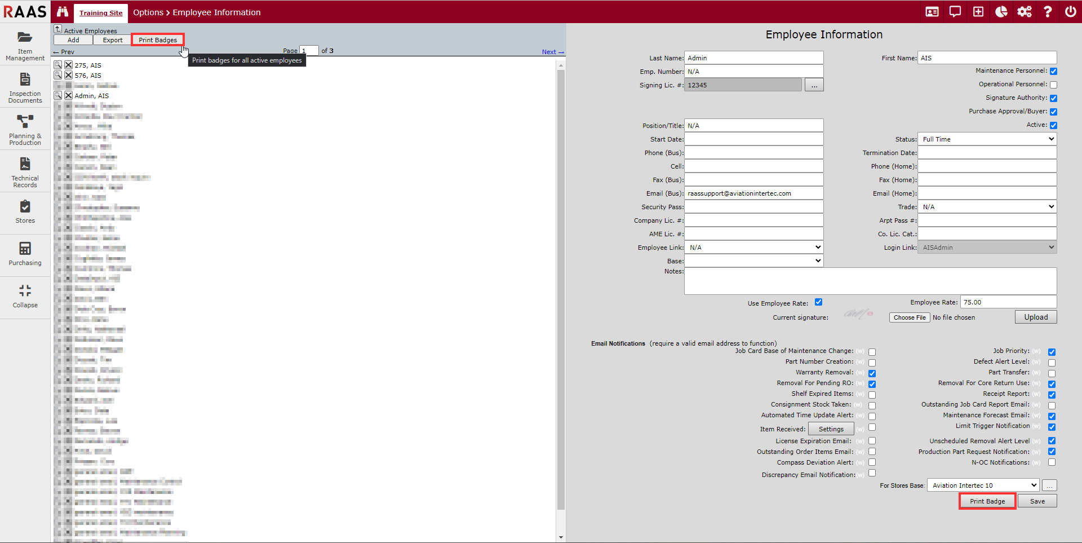The width and height of the screenshot is (1082, 543).
Task: Open the For Stores Base dropdown
Action: 983,485
